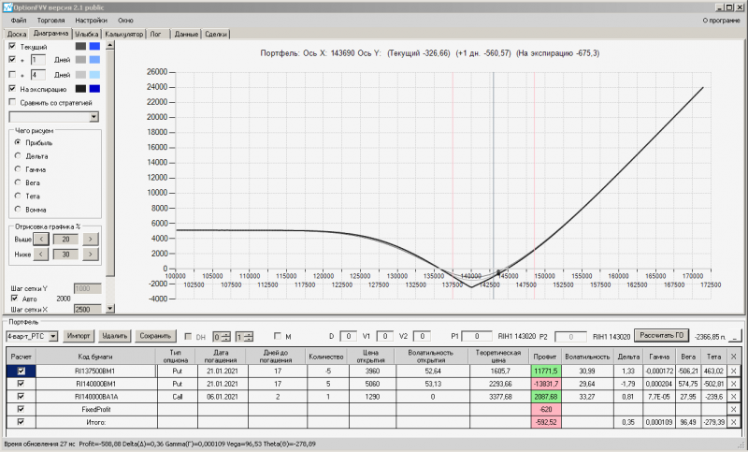Image resolution: width=748 pixels, height=452 pixels.
Task: Select the Гамма radio button
Action: 18,169
